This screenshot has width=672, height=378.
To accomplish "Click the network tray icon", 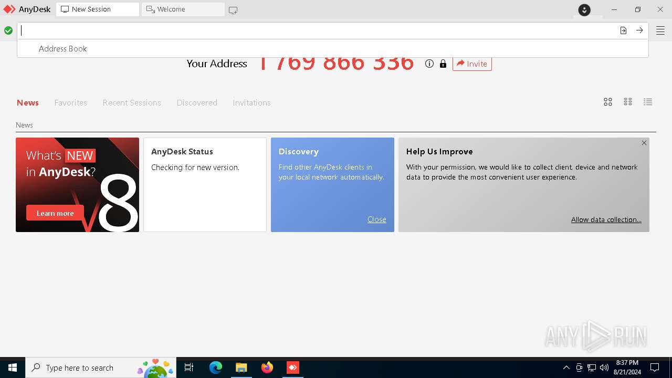I will 592,367.
